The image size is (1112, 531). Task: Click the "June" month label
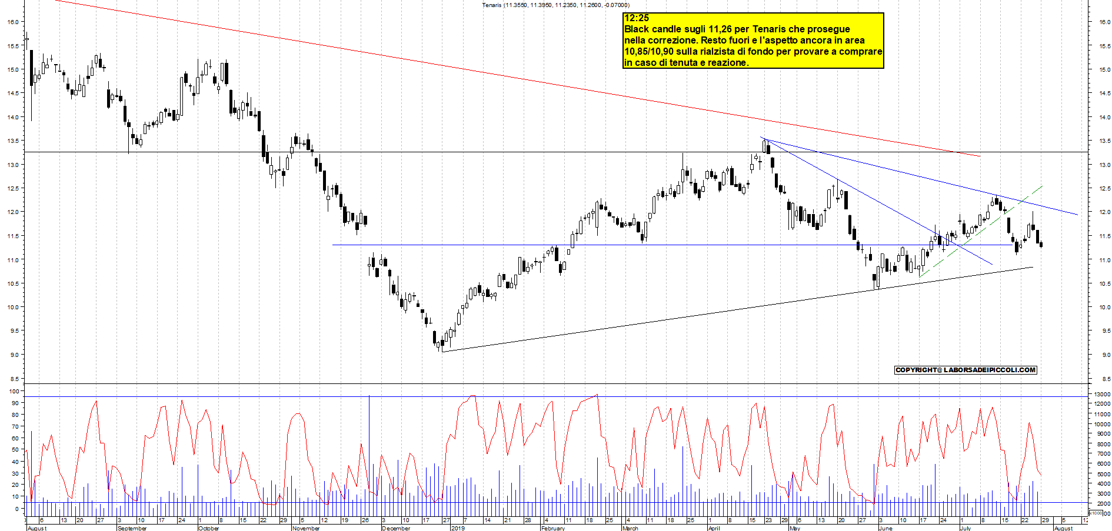click(885, 528)
